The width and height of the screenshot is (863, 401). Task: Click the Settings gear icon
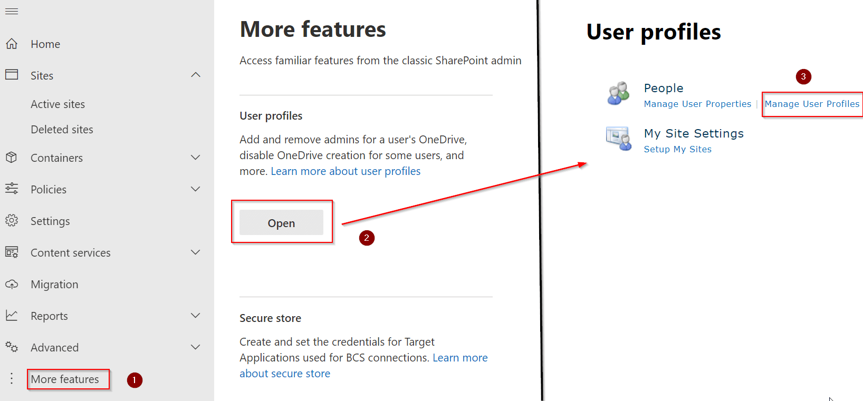(12, 221)
